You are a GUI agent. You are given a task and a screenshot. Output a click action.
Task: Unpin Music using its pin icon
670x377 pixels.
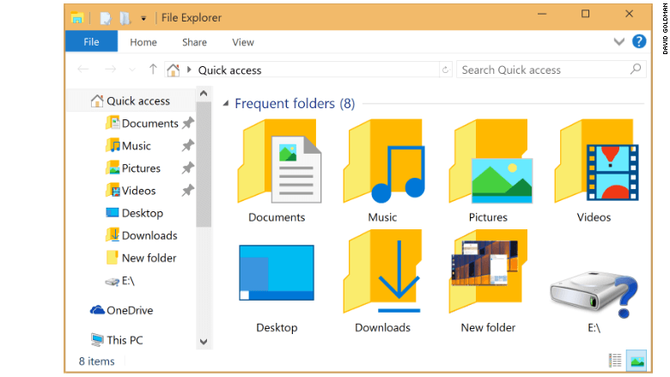[187, 146]
